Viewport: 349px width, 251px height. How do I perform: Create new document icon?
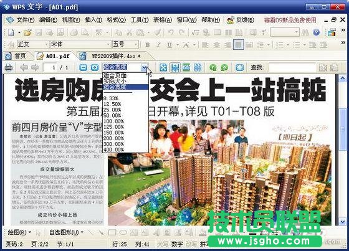pos(11,32)
